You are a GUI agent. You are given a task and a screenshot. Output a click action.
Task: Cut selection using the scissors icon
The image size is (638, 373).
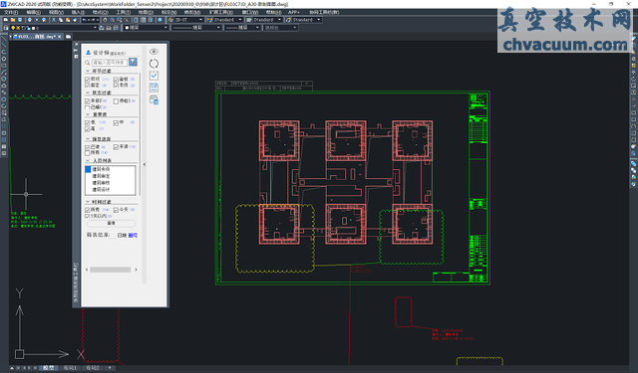pos(53,20)
